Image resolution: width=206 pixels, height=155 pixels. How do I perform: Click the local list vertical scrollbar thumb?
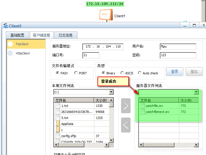click(x=111, y=105)
